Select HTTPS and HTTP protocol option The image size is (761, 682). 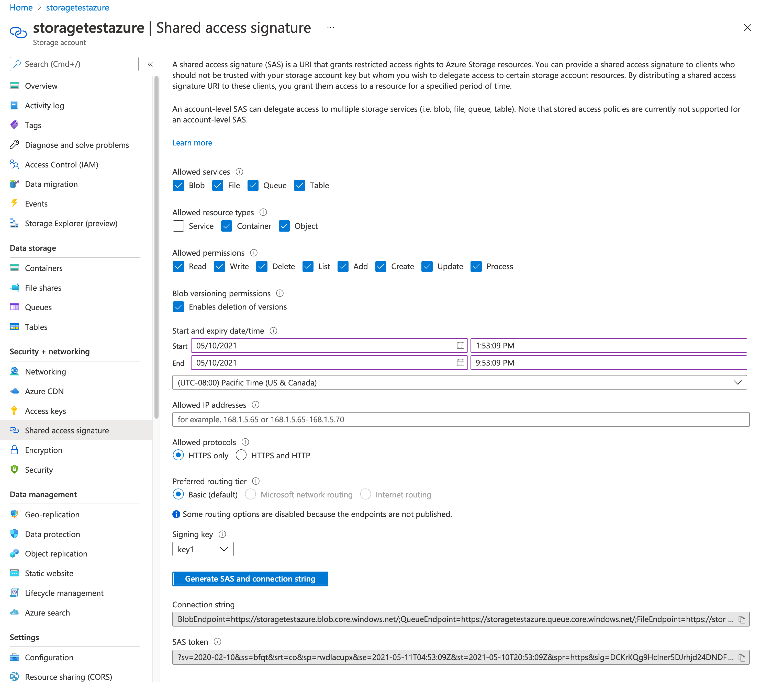pyautogui.click(x=241, y=455)
